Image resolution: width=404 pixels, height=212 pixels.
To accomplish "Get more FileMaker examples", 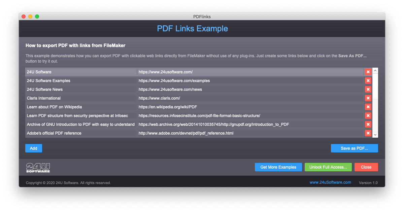I will pos(278,167).
